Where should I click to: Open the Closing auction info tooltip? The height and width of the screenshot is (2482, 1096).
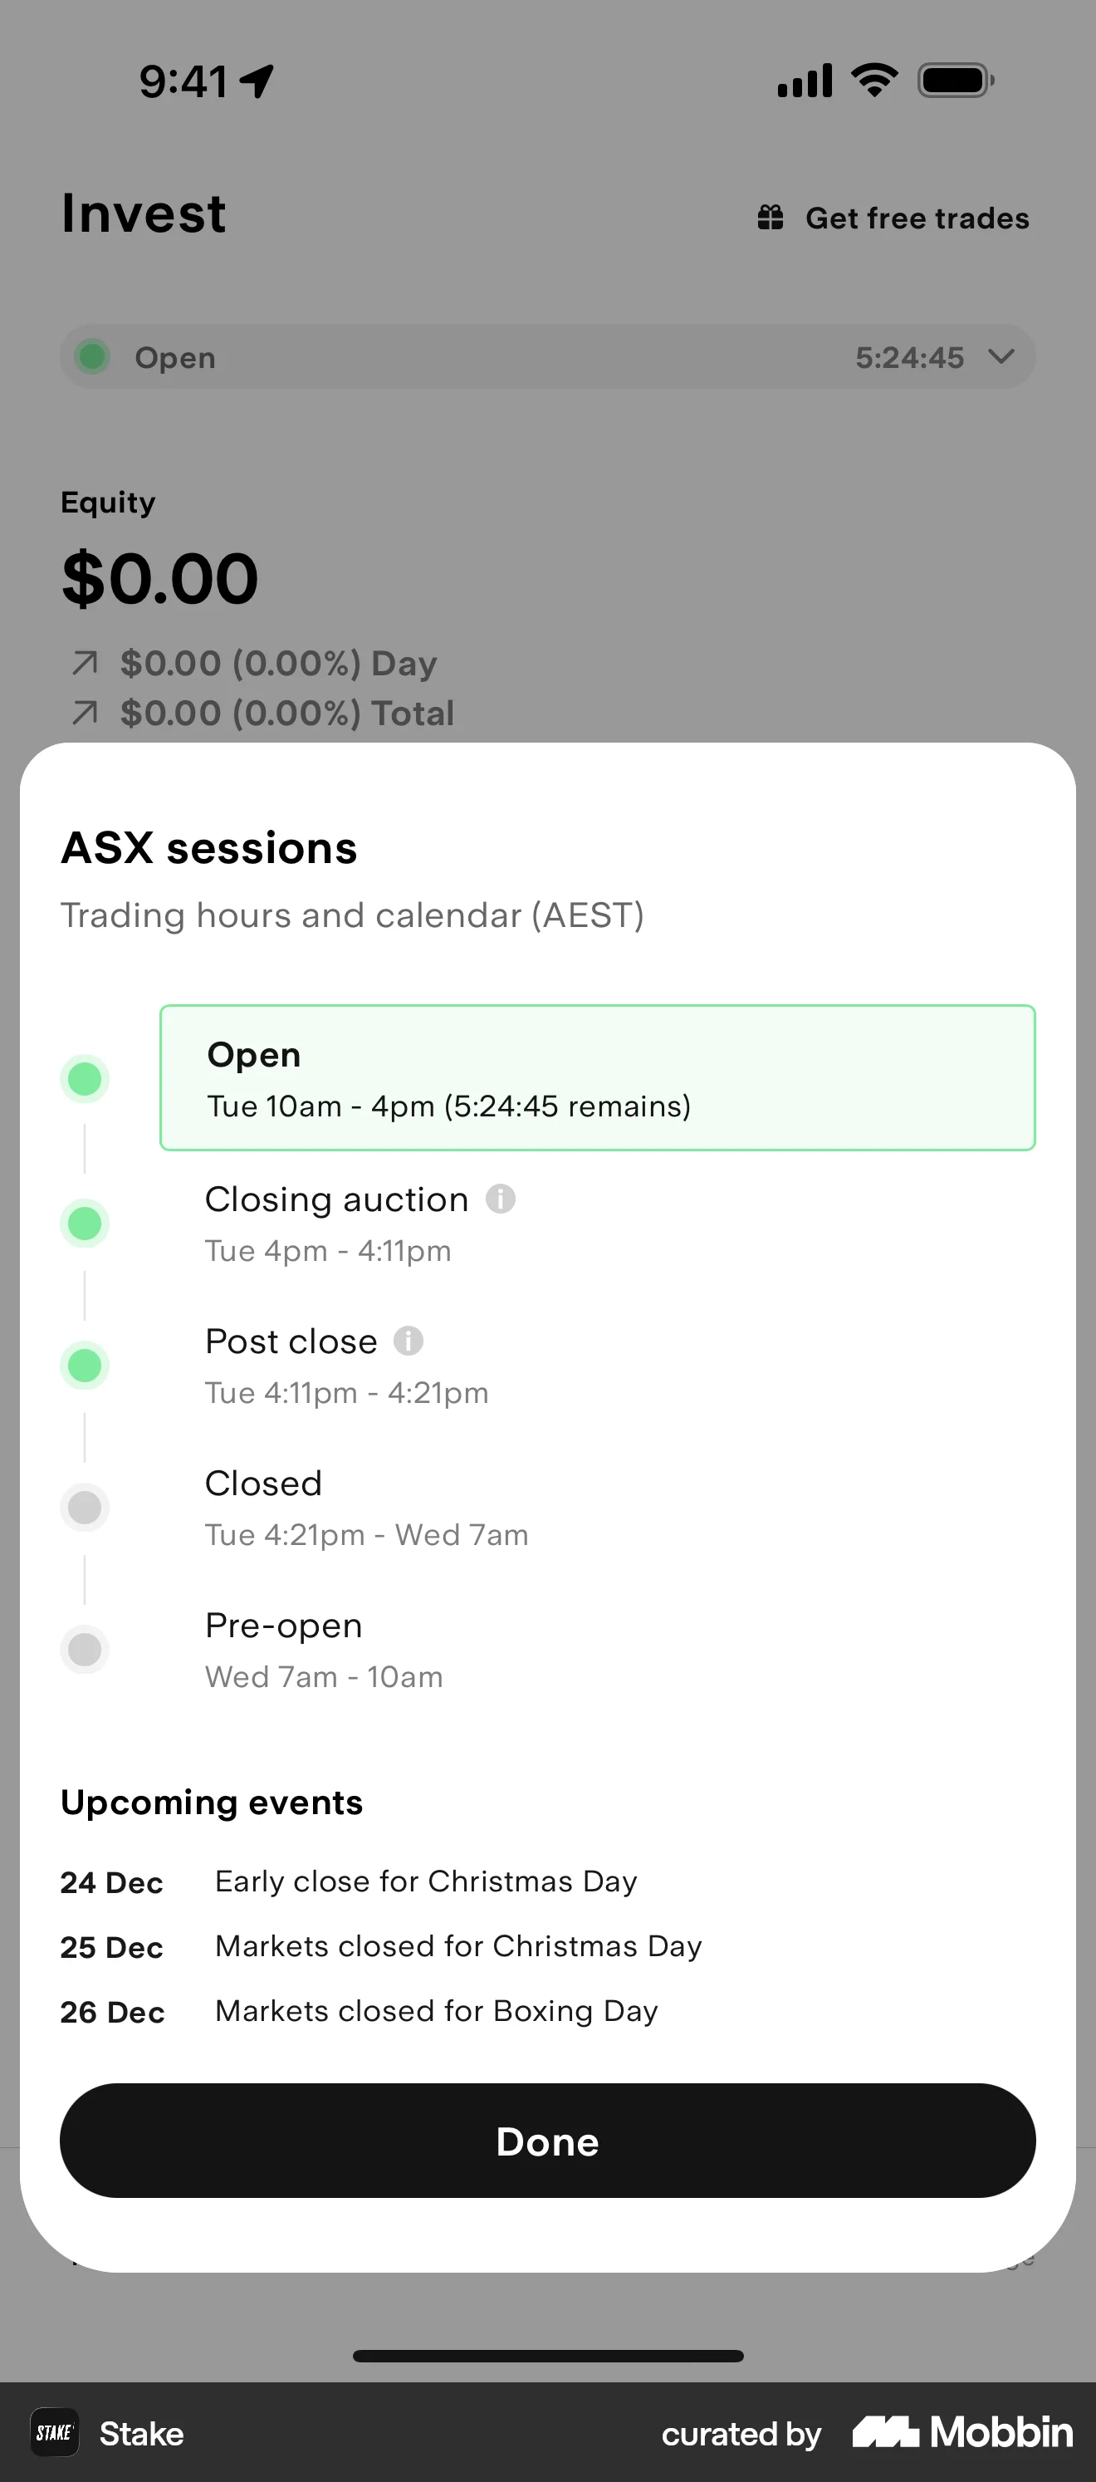click(501, 1199)
